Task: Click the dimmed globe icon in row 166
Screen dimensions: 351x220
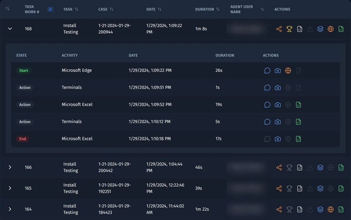Action: tap(331, 167)
